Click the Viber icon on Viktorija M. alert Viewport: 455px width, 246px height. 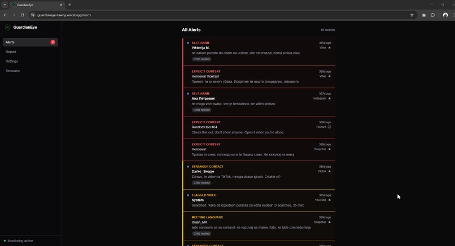click(x=329, y=48)
